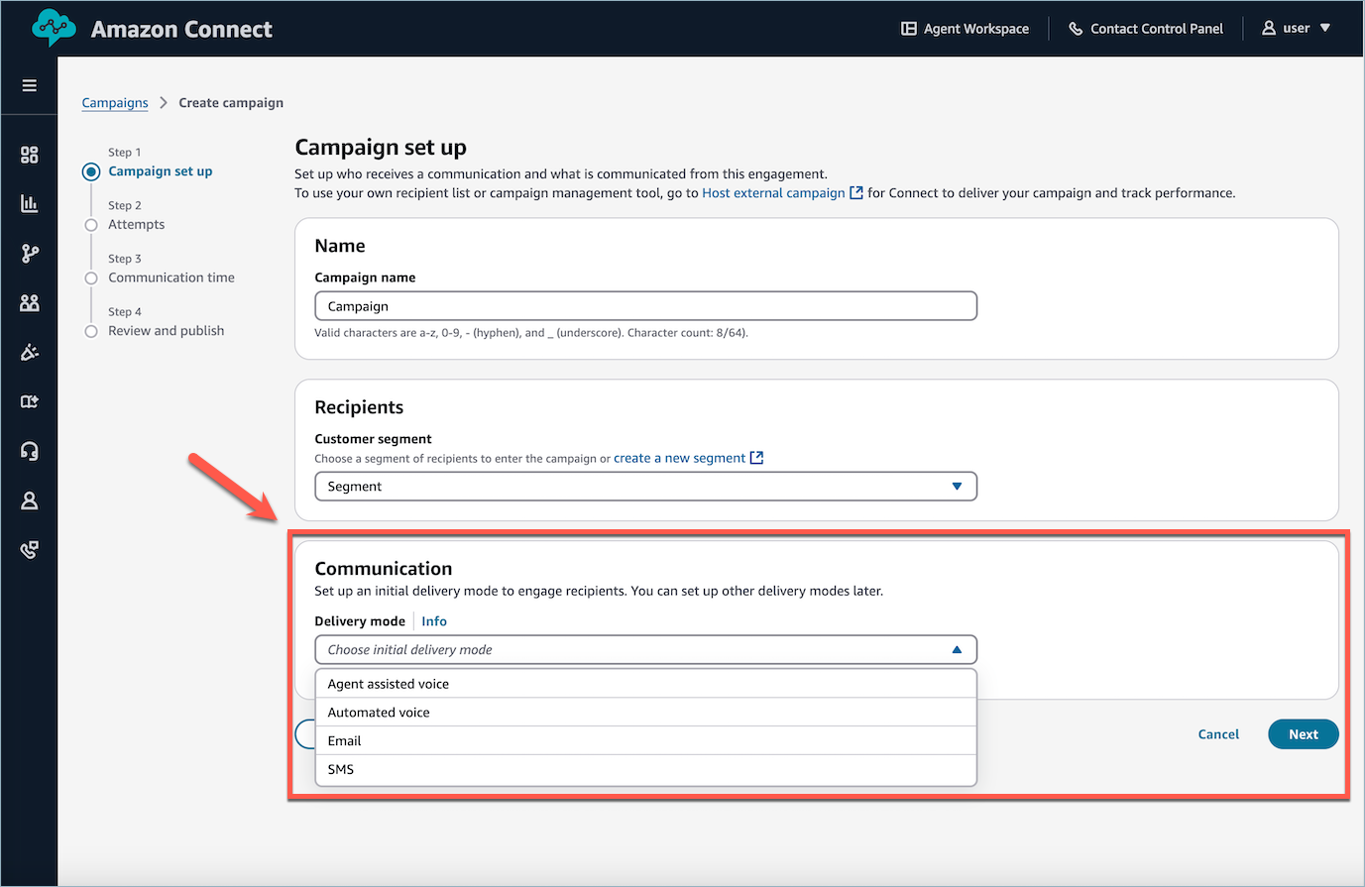Select the campaigns megaphone icon
Image resolution: width=1365 pixels, height=887 pixels.
click(29, 352)
